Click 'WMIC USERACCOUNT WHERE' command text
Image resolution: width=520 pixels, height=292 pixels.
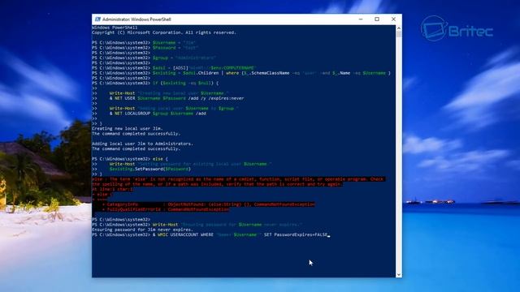[185, 234]
